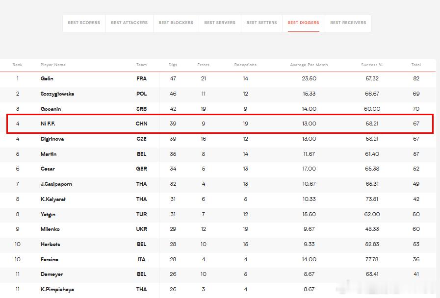The width and height of the screenshot is (440, 298).
Task: Click Fersino's 77.78 success value
Action: pos(372,259)
